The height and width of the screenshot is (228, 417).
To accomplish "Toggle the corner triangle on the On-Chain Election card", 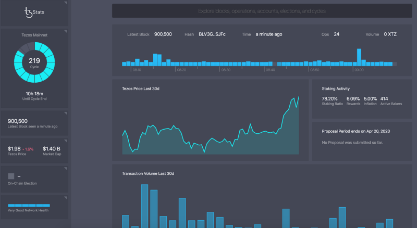I will tap(66, 169).
